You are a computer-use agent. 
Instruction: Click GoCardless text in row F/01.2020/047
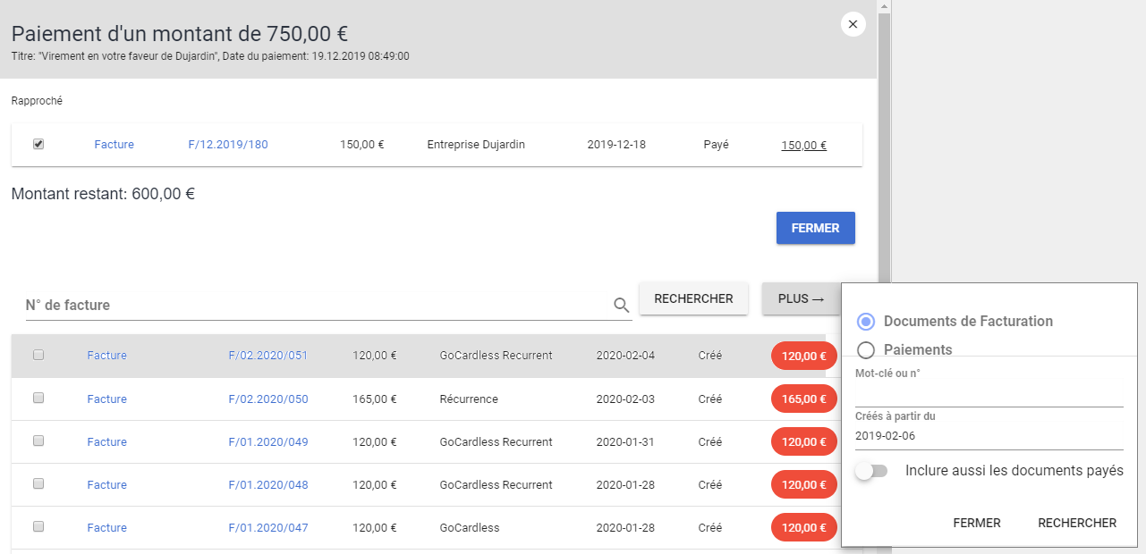pyautogui.click(x=469, y=528)
